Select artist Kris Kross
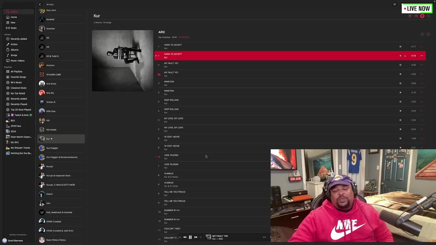Screen dimensions: 436x245 [x=61, y=84]
